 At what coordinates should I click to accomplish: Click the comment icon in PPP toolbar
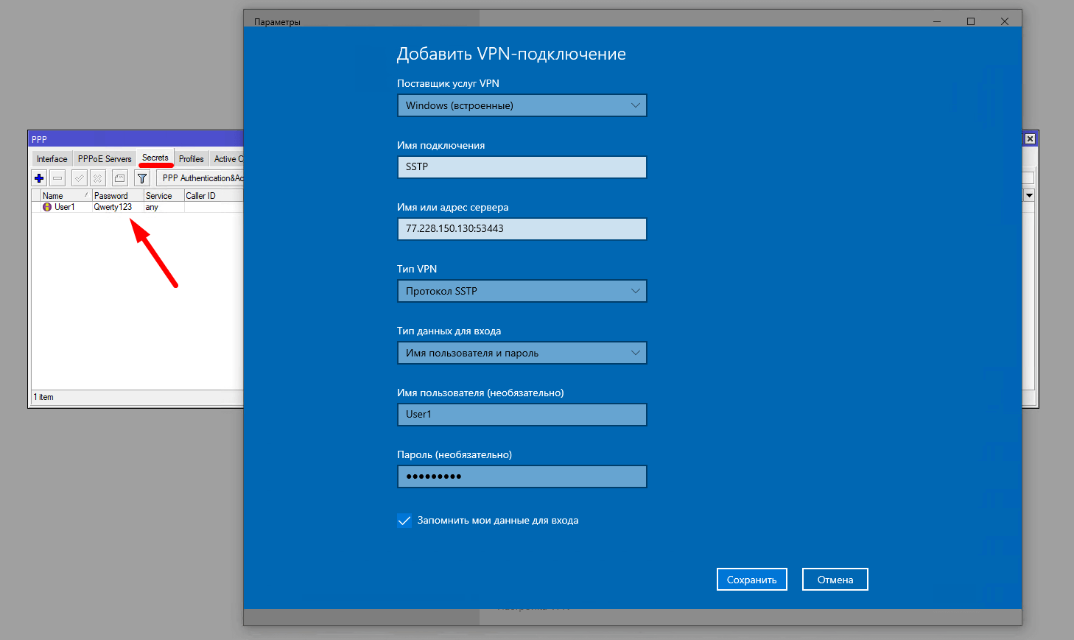[x=120, y=178]
